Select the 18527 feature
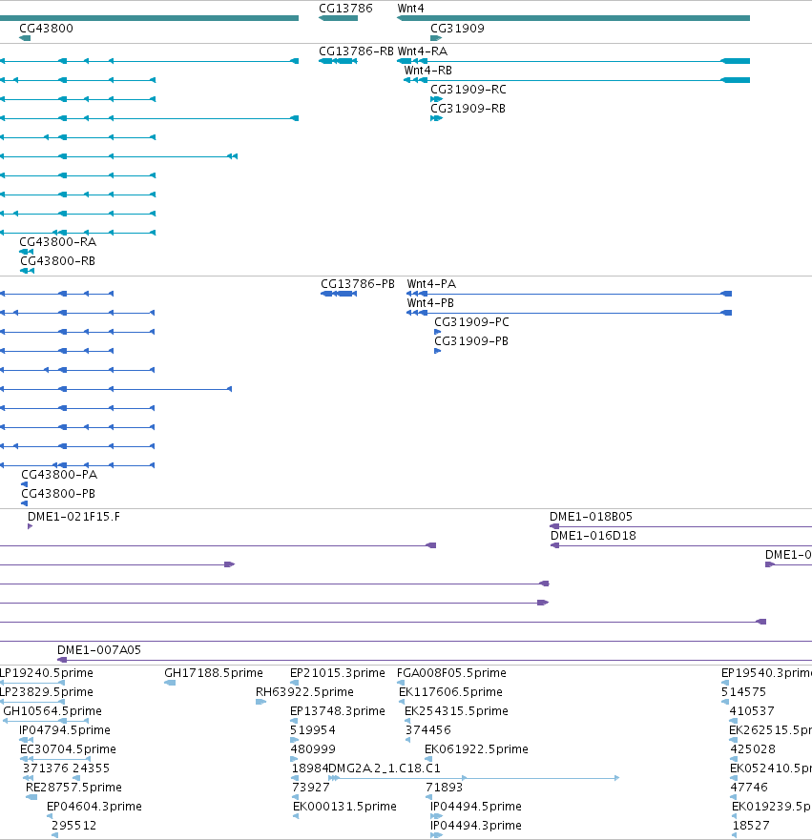This screenshot has width=812, height=840. point(736,835)
